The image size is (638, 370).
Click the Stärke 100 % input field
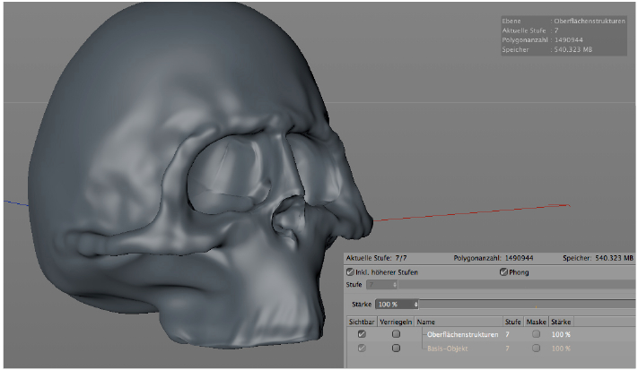pos(391,305)
